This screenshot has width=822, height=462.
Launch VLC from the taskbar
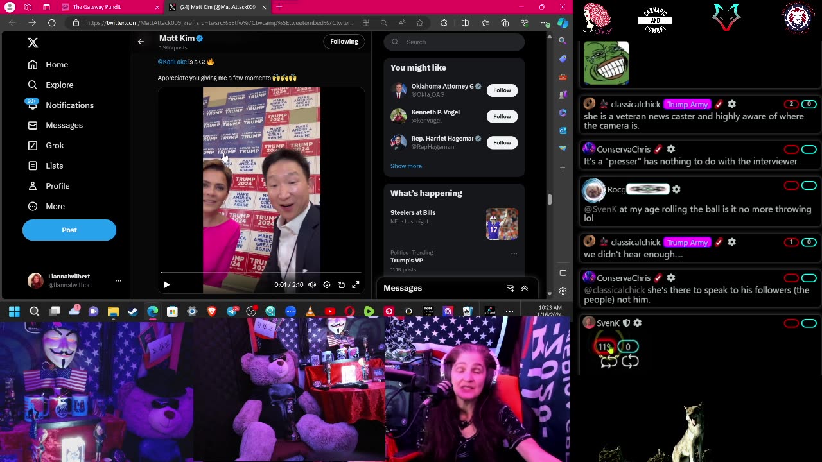(310, 312)
